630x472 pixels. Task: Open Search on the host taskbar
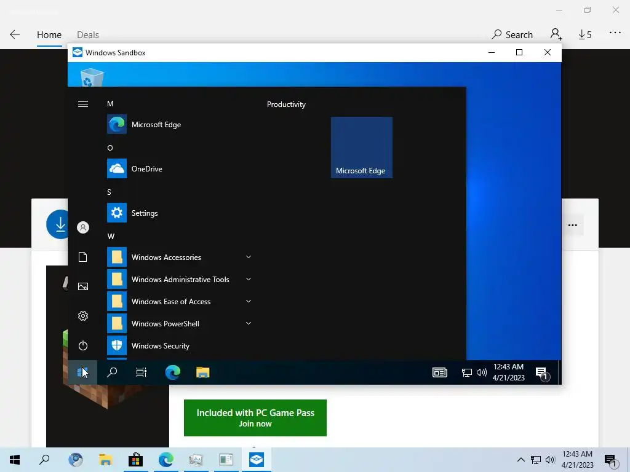[x=44, y=460]
